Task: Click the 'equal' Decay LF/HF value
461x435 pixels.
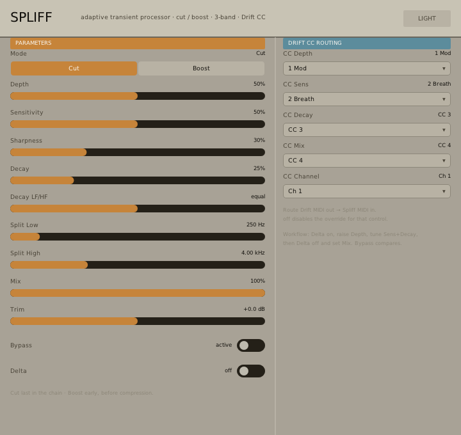Action: [x=258, y=196]
